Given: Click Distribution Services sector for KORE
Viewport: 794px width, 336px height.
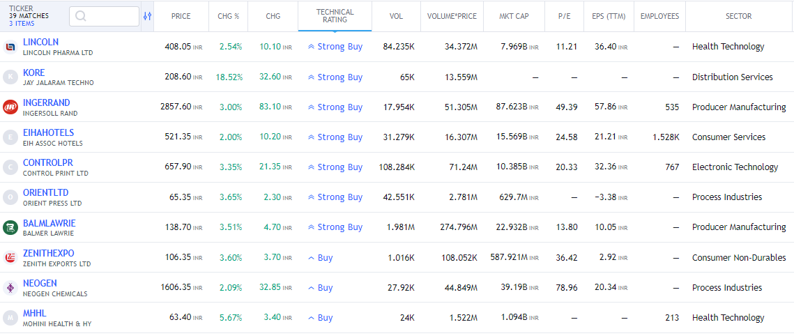Looking at the screenshot, I should point(732,77).
